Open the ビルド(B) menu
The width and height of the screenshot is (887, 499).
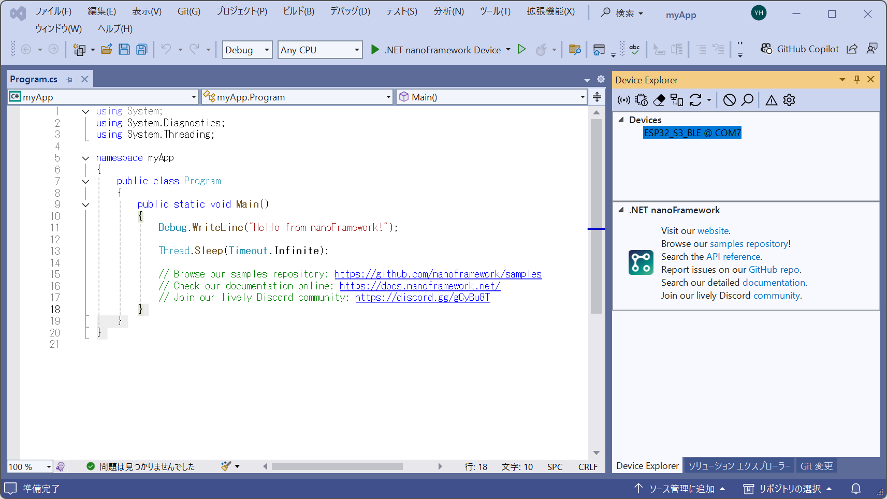pos(299,11)
